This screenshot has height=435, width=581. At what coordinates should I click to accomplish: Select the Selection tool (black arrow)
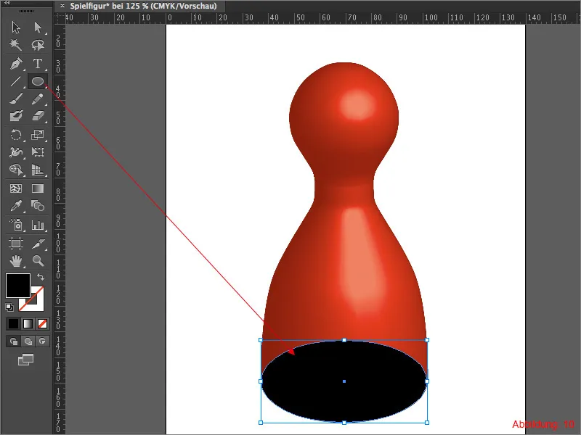(x=16, y=27)
